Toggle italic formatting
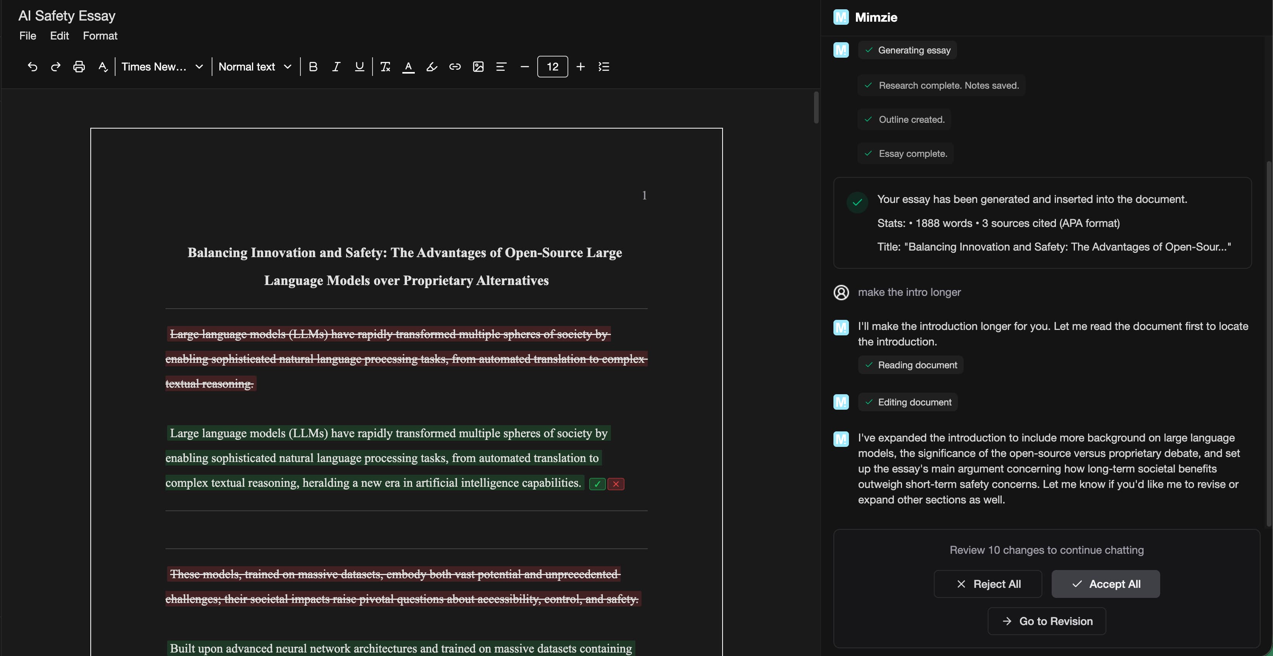This screenshot has width=1273, height=656. click(336, 67)
